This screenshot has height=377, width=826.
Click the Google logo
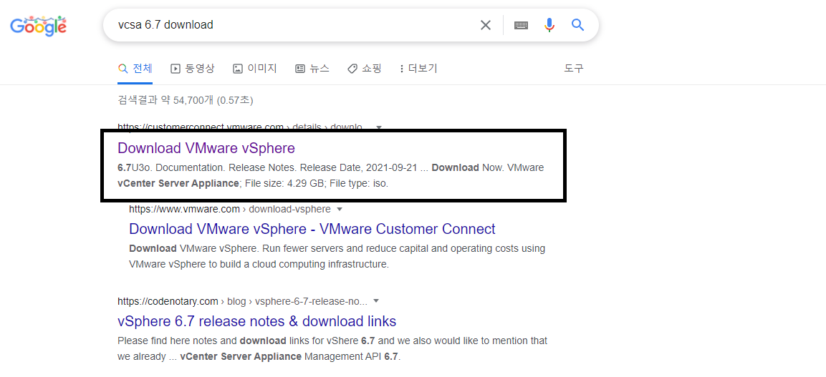coord(39,26)
